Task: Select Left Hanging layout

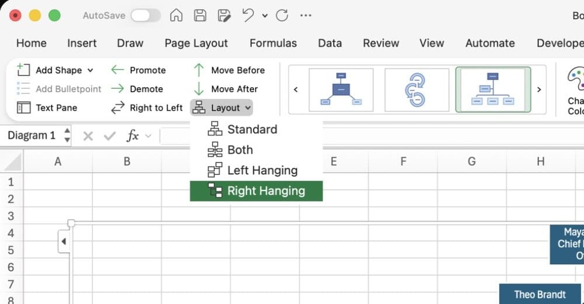Action: (256, 170)
